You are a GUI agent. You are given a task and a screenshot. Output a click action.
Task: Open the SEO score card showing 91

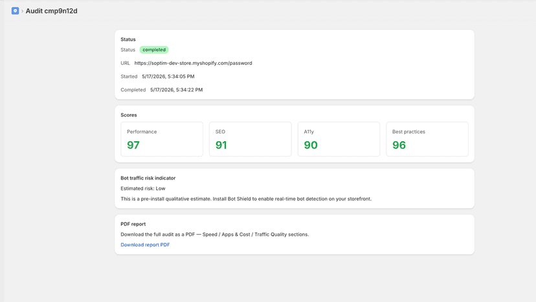tap(251, 139)
